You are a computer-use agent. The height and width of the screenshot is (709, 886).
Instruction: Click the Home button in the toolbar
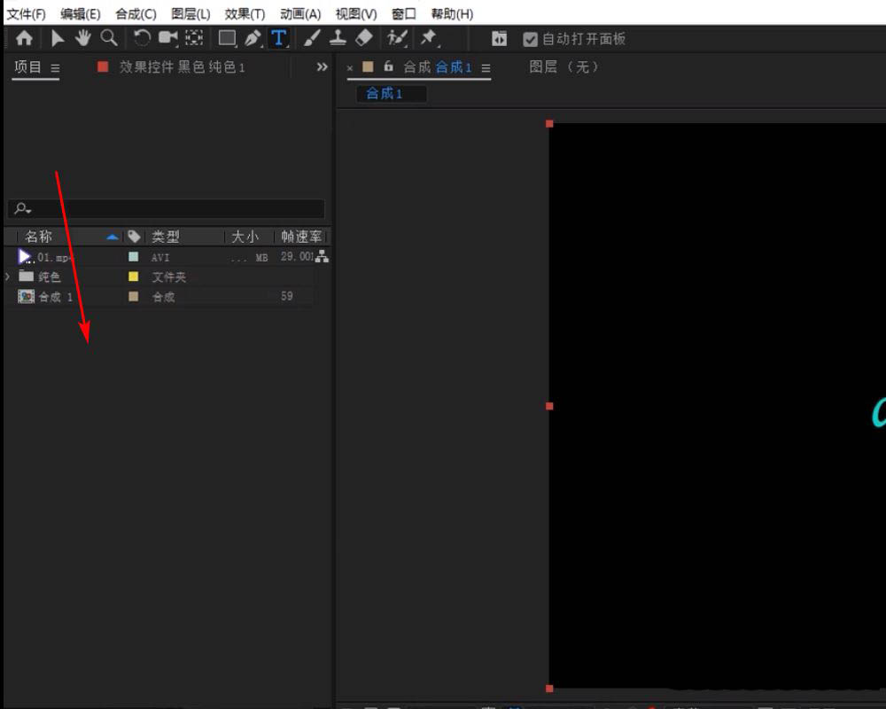pos(25,37)
